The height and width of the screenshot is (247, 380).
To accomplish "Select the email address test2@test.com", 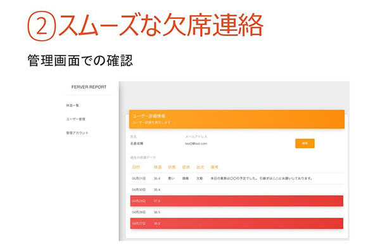I will point(196,144).
